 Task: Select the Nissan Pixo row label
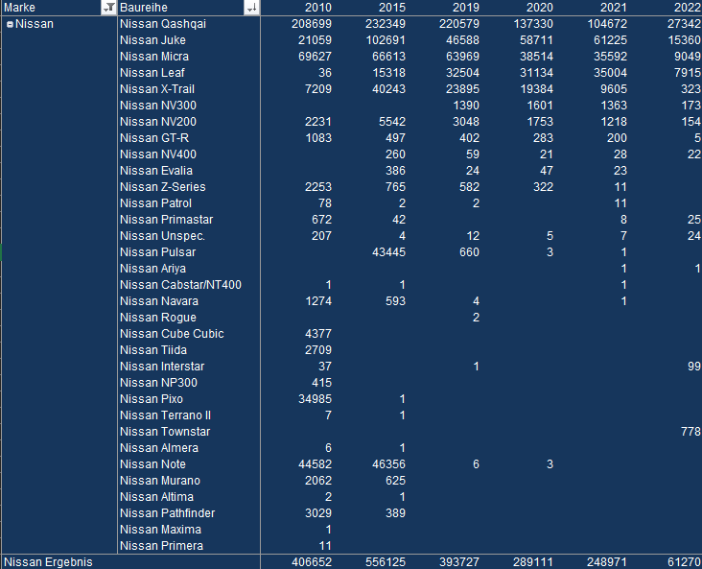[x=152, y=399]
